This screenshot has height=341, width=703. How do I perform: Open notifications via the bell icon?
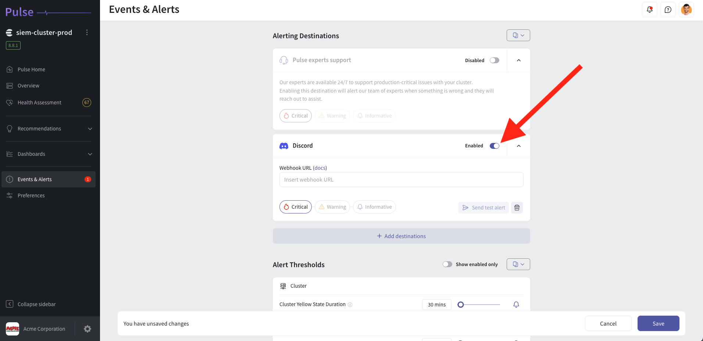tap(649, 10)
